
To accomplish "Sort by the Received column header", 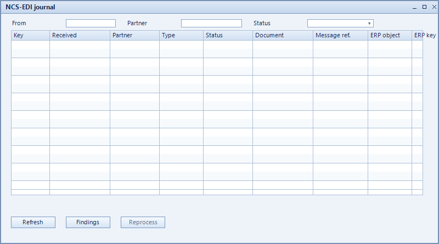I will 80,35.
